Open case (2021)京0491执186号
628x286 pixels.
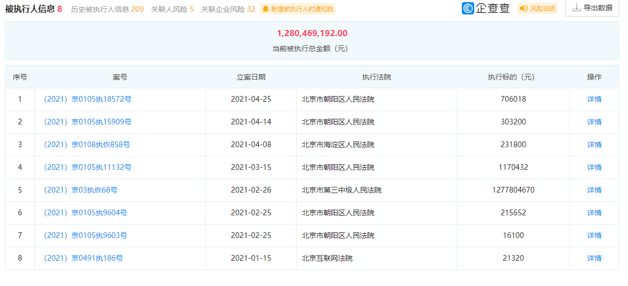coord(82,258)
